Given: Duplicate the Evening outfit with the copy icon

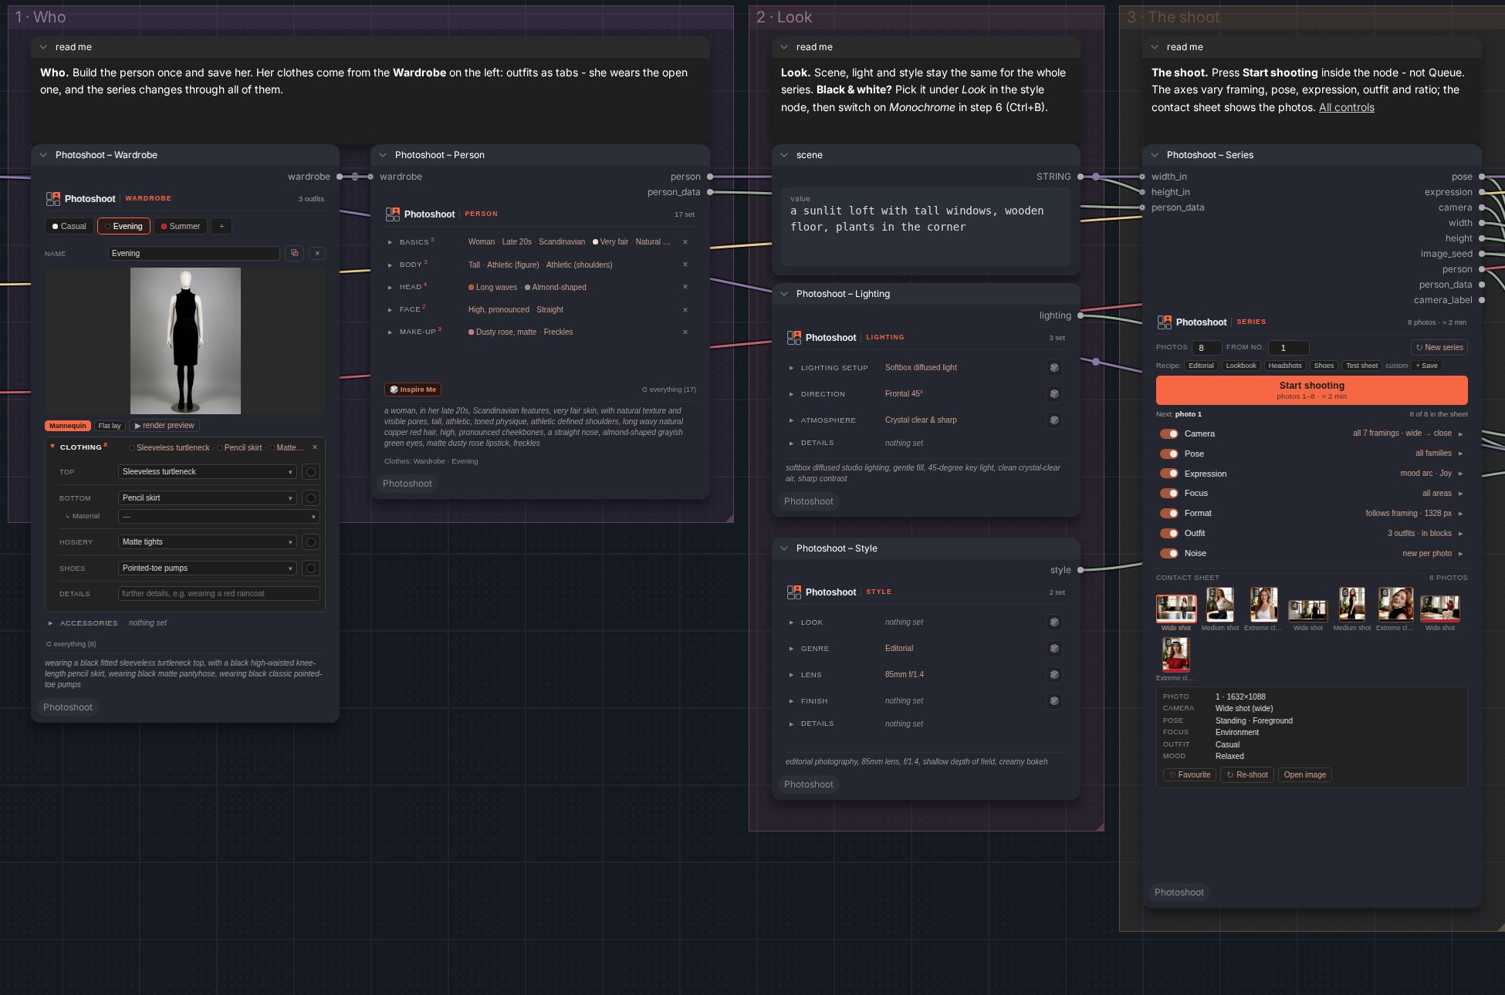Looking at the screenshot, I should pos(294,253).
